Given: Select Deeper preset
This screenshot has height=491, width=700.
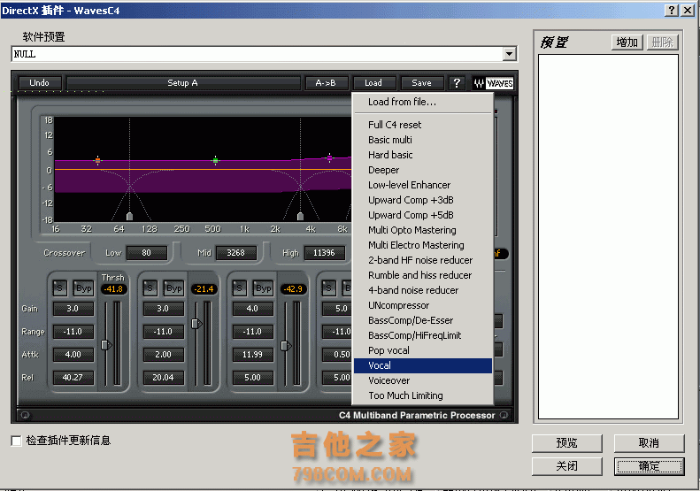Looking at the screenshot, I should click(x=423, y=170).
